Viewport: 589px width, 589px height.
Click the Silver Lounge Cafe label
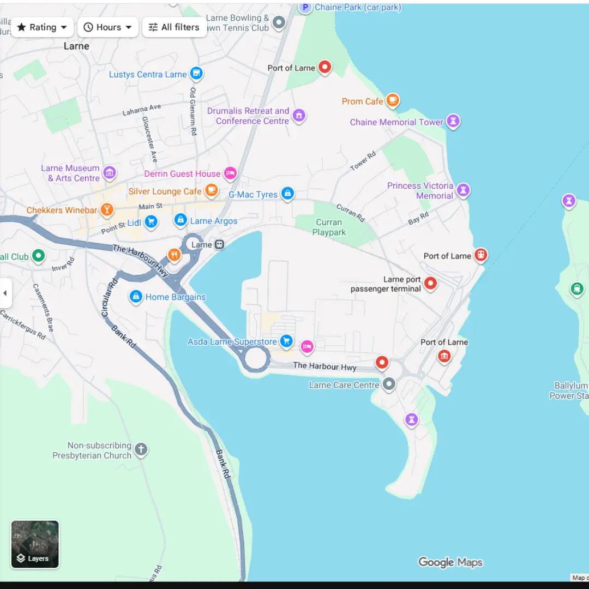coord(165,191)
